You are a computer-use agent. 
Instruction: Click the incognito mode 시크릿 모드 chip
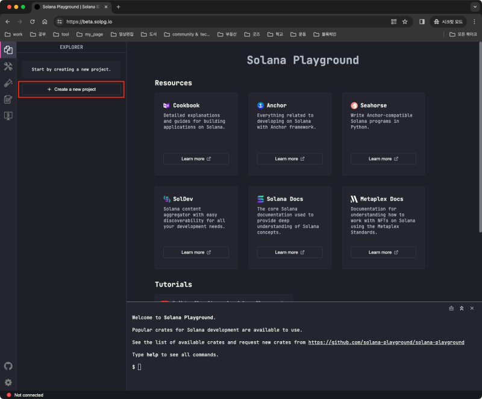(448, 22)
